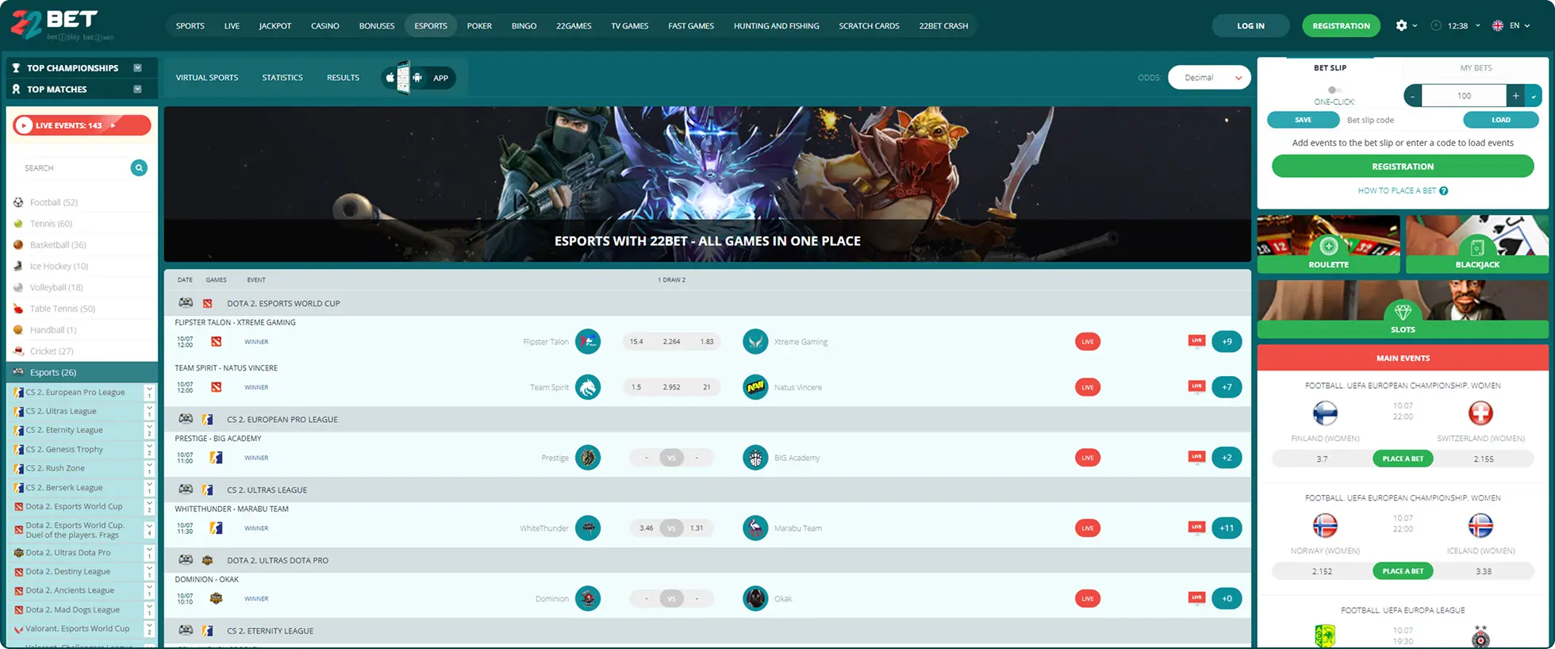The width and height of the screenshot is (1555, 649).
Task: Click the Finland (Women) flag icon
Action: (x=1325, y=413)
